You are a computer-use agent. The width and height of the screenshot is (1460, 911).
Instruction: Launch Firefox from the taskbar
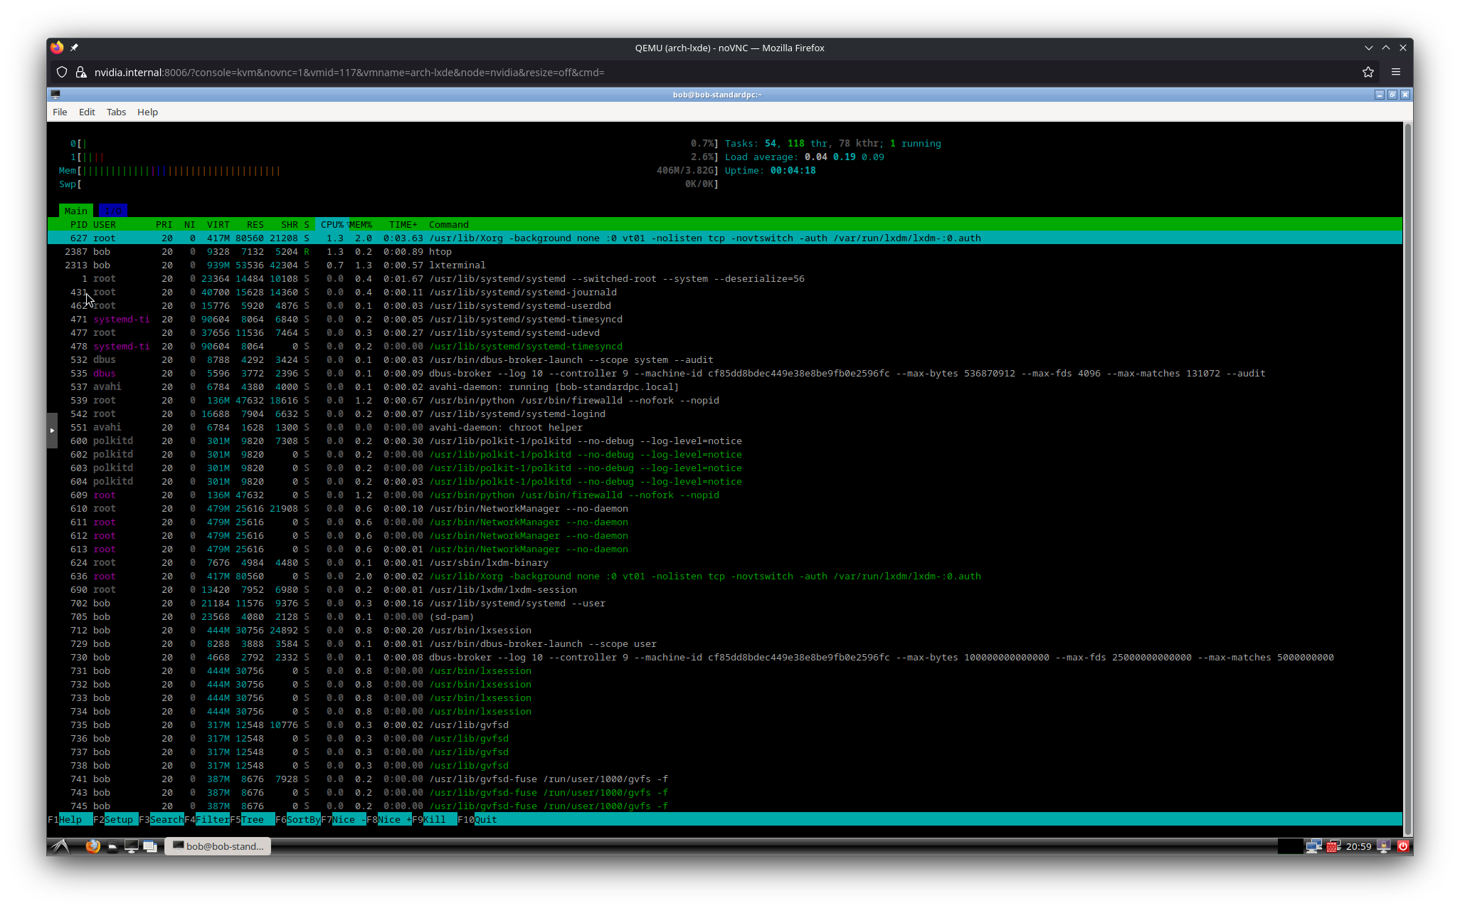pyautogui.click(x=92, y=846)
